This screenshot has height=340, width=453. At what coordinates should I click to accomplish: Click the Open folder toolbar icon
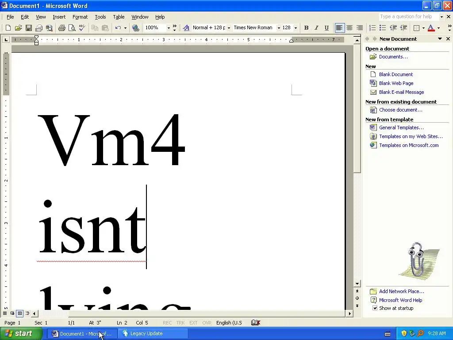18,28
